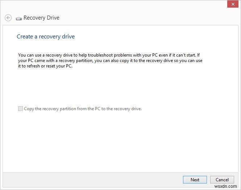The height and width of the screenshot is (190, 241).
Task: Click the empty footer area left of Next
Action: [x=91, y=179]
